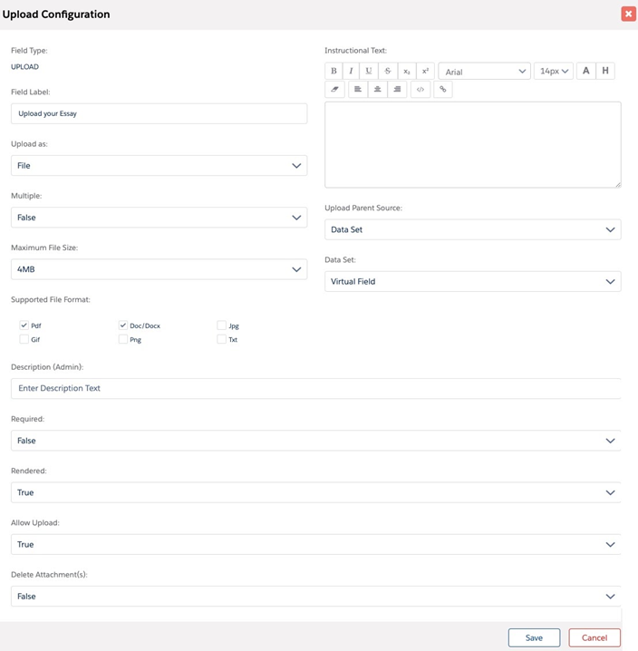The width and height of the screenshot is (638, 651).
Task: Expand the Required dropdown
Action: 315,441
